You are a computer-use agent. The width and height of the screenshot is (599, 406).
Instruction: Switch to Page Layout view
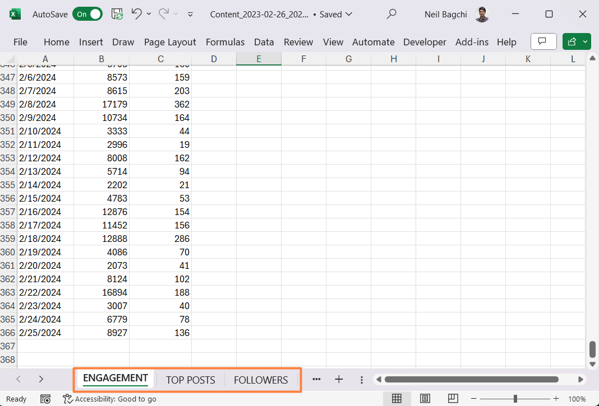tap(425, 398)
